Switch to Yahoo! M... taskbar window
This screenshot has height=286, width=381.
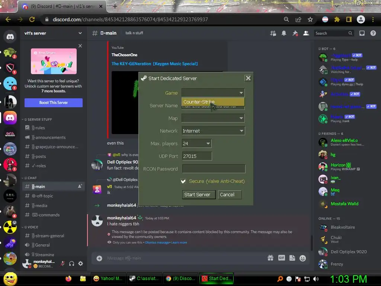click(x=108, y=279)
